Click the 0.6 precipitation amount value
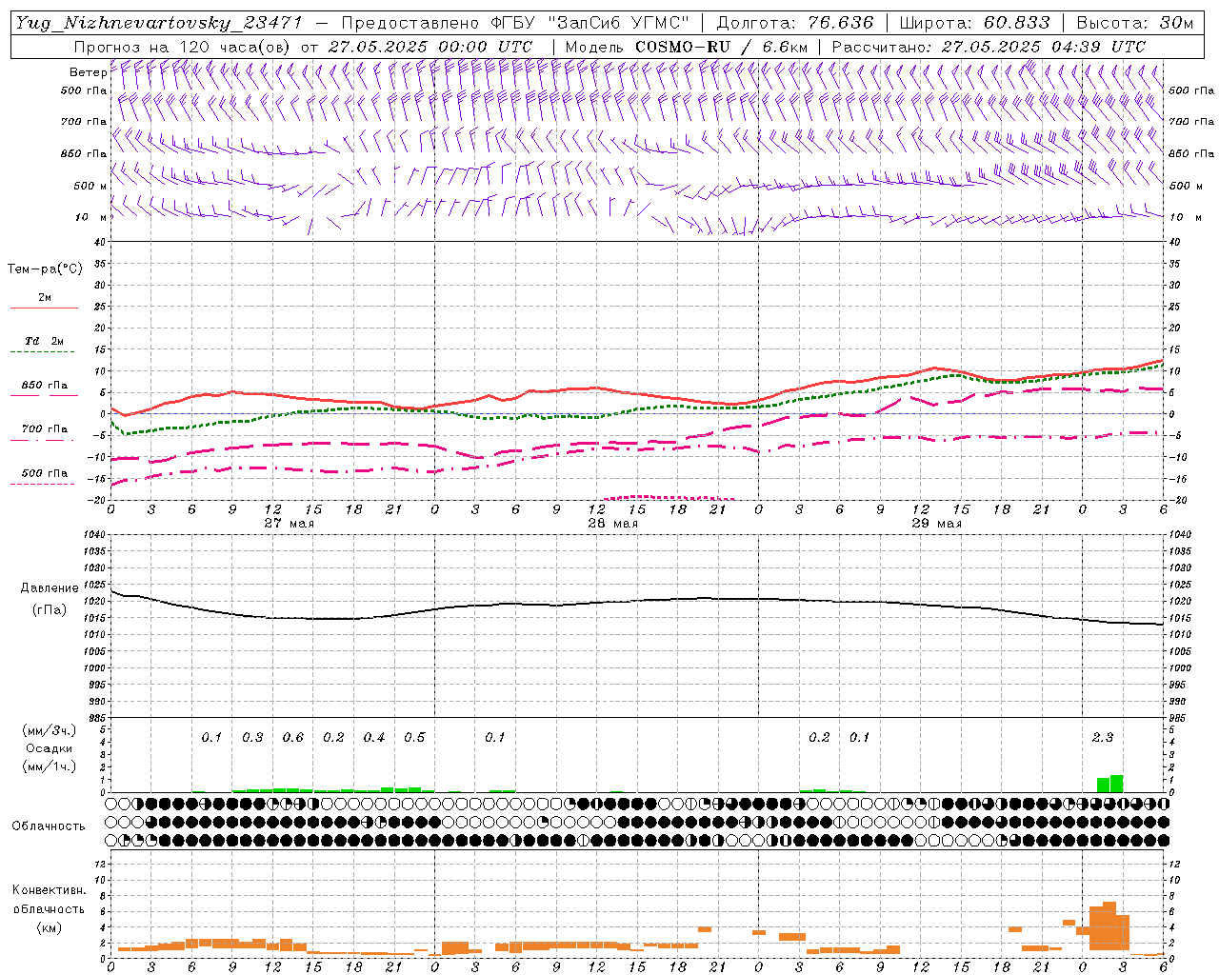The height and width of the screenshot is (975, 1219). [293, 738]
